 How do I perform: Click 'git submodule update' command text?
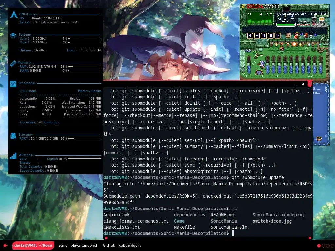tap(258, 177)
